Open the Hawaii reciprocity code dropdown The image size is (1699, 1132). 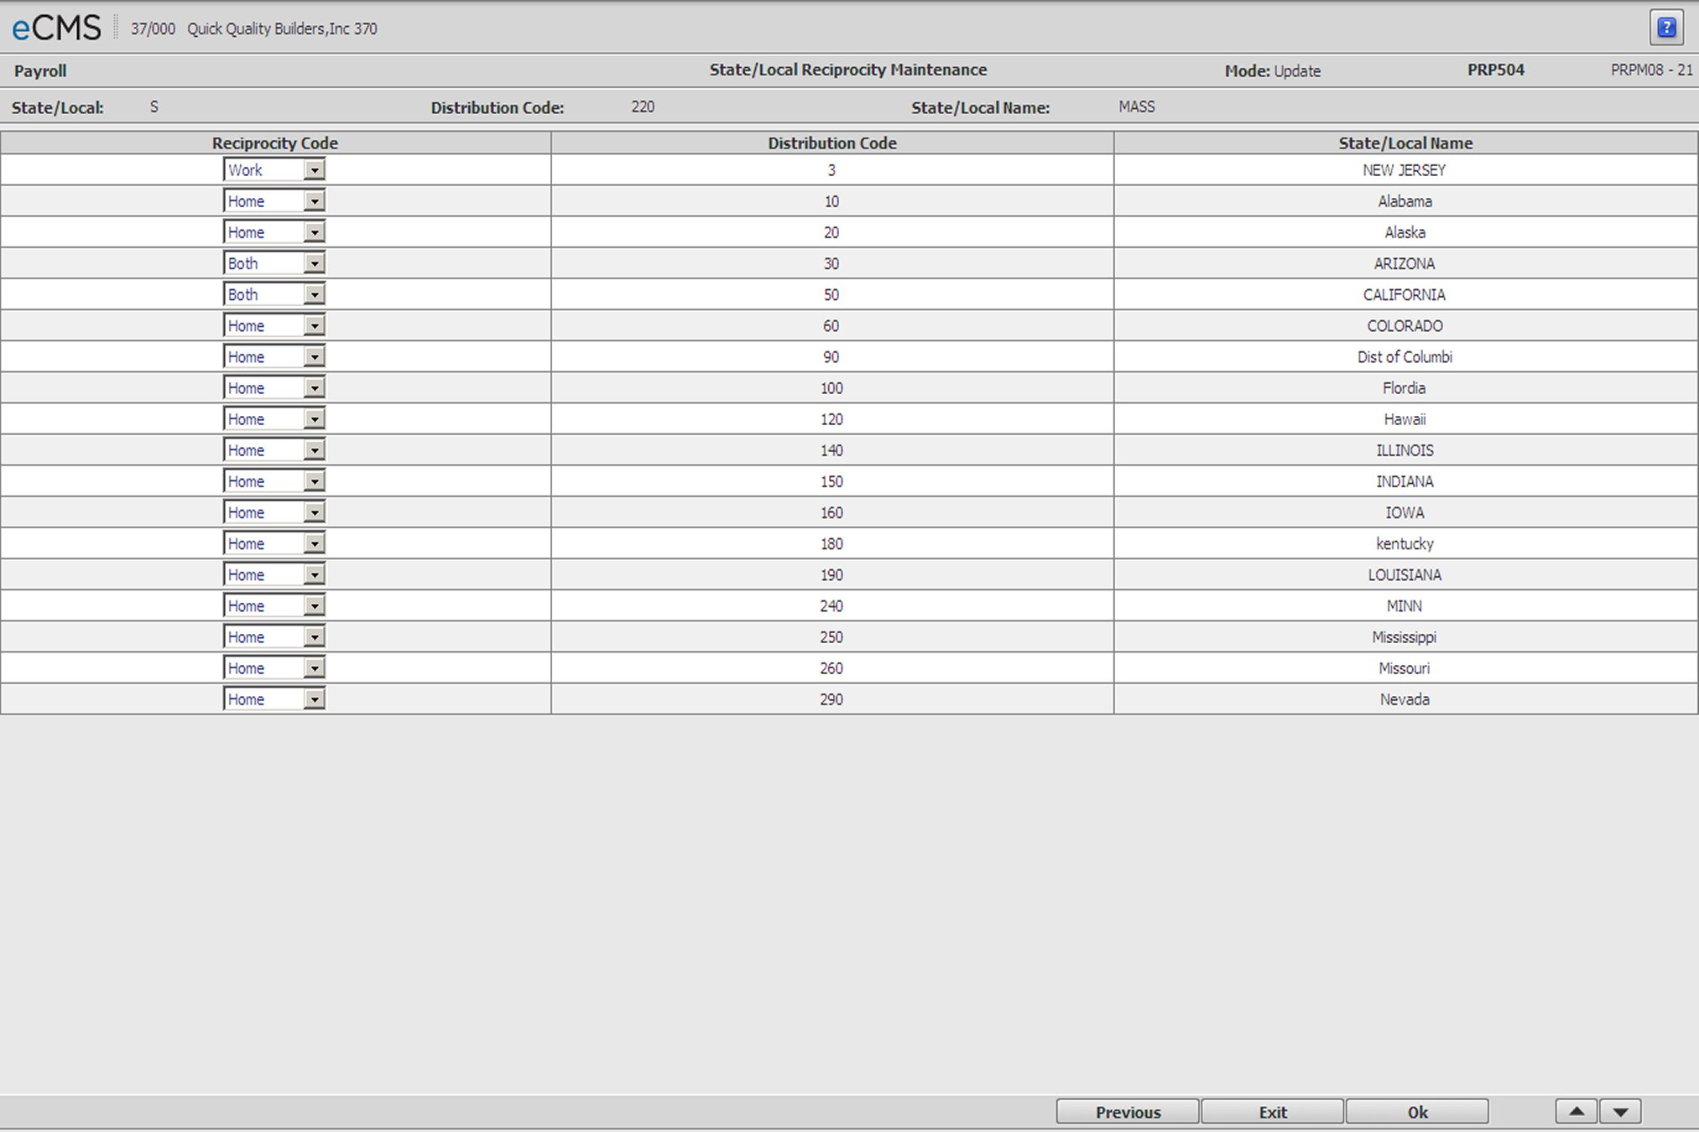pyautogui.click(x=315, y=419)
